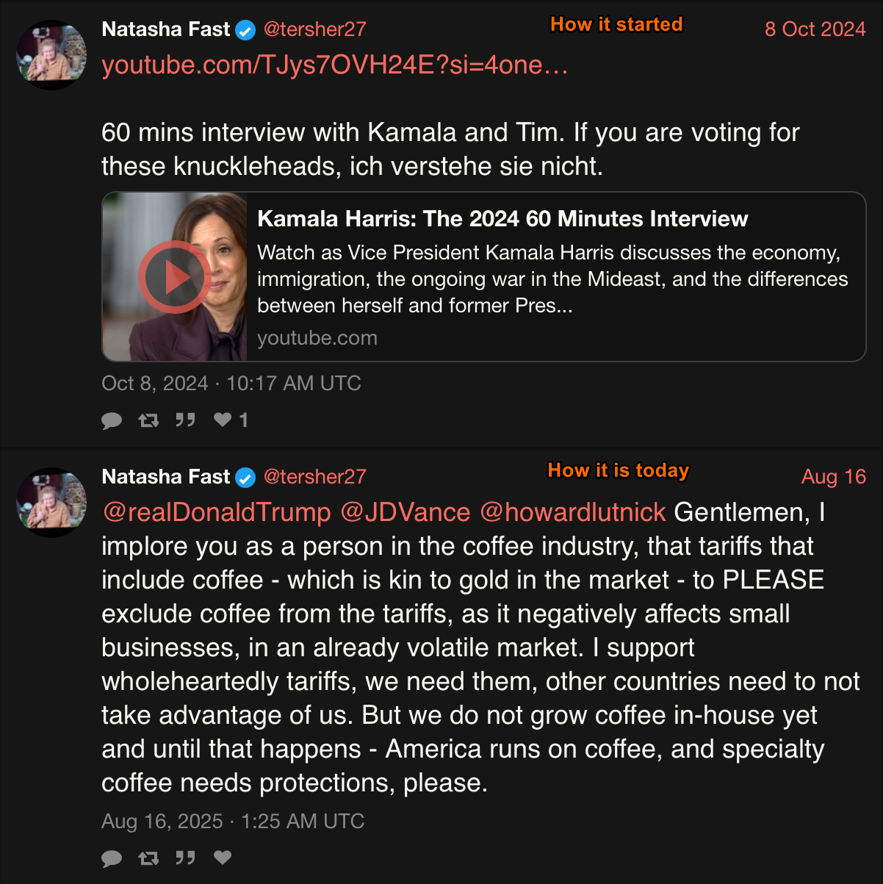883x884 pixels.
Task: Quote the Kamala interview tweet
Action: pyautogui.click(x=185, y=420)
